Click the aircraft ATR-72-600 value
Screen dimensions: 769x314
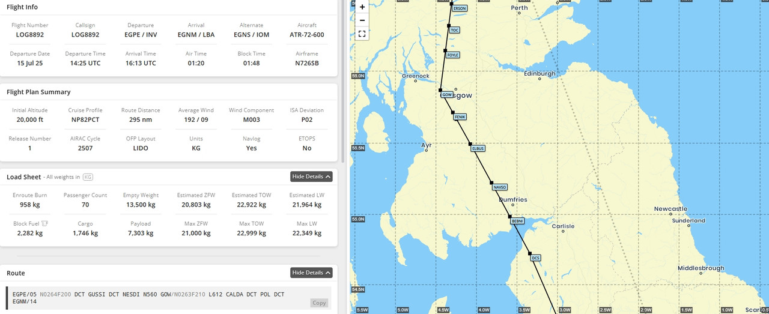[x=306, y=35]
